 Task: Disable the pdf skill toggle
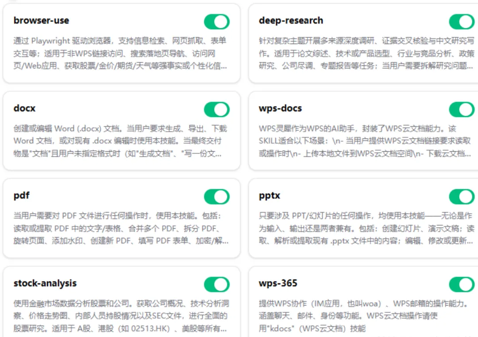coord(217,196)
